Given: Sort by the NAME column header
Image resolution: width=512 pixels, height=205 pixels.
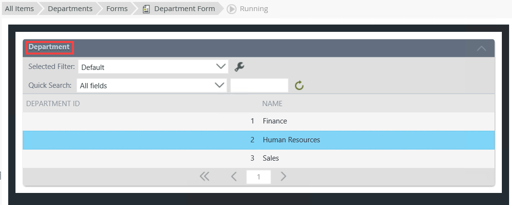Looking at the screenshot, I should tap(272, 104).
